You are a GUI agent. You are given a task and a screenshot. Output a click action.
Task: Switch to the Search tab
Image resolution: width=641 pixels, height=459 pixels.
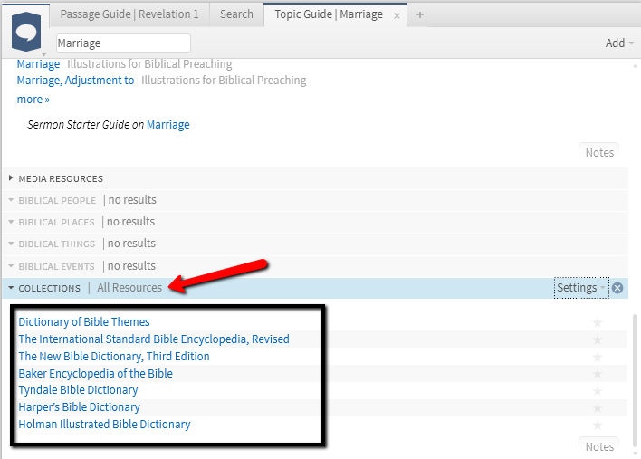coord(236,14)
